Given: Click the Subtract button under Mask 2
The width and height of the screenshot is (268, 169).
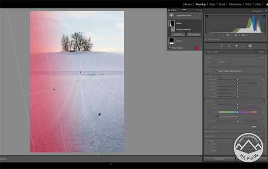Looking at the screenshot, I should [x=194, y=34].
